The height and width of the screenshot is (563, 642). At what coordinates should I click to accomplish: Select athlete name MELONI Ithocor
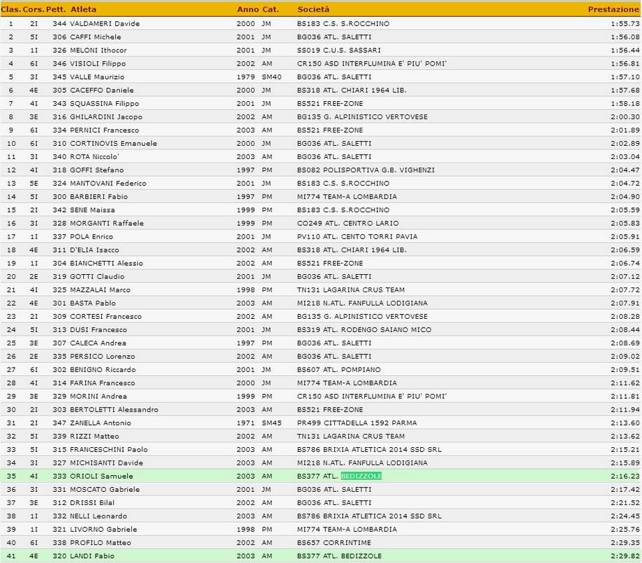point(98,50)
